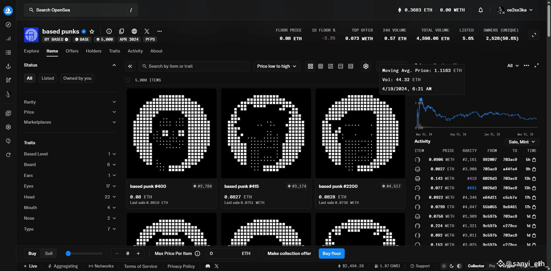This screenshot has width=551, height=271.
Task: Expand the Price filter
Action: pos(70,112)
